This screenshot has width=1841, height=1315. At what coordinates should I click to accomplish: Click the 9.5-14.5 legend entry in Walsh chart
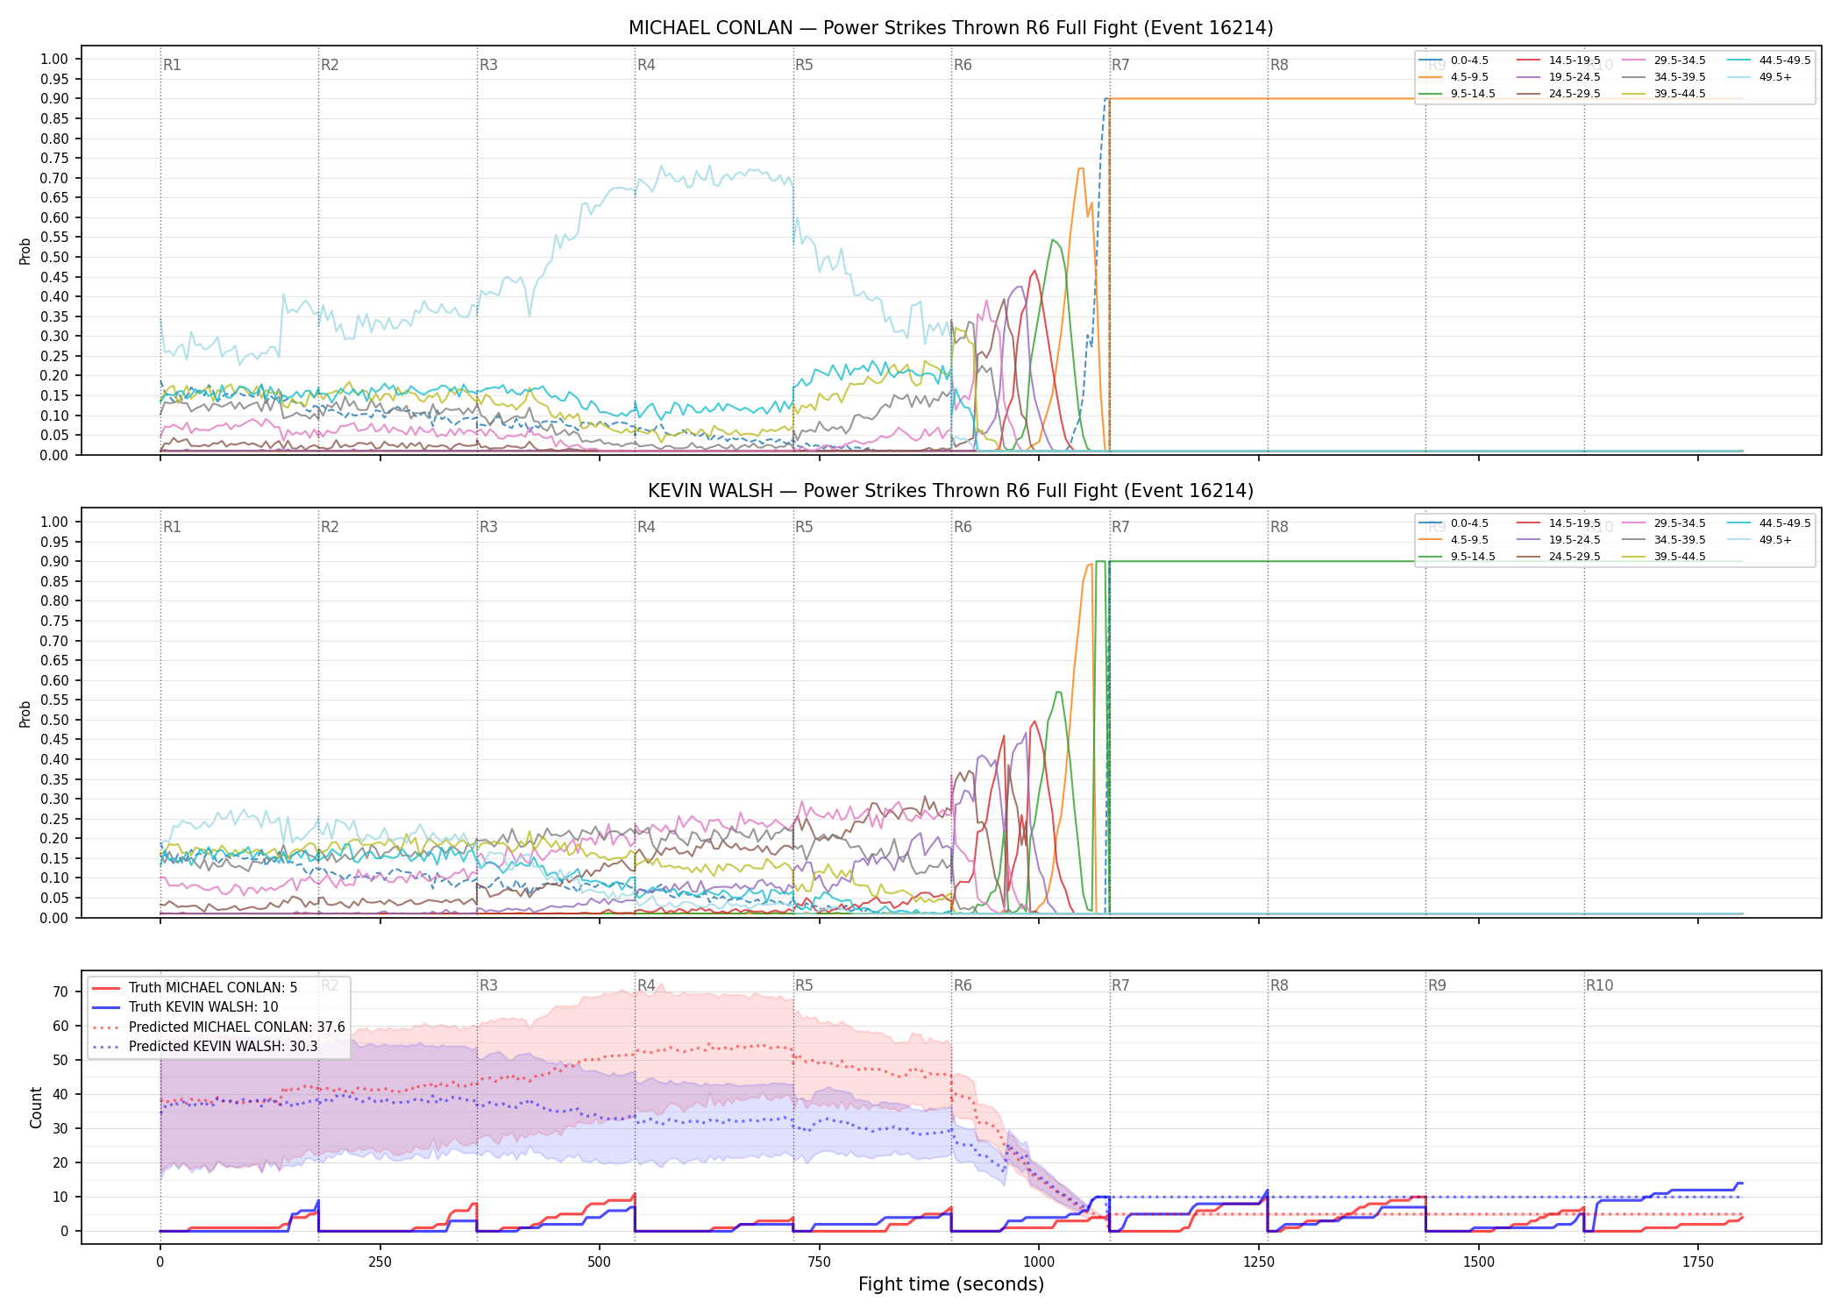pos(1459,557)
